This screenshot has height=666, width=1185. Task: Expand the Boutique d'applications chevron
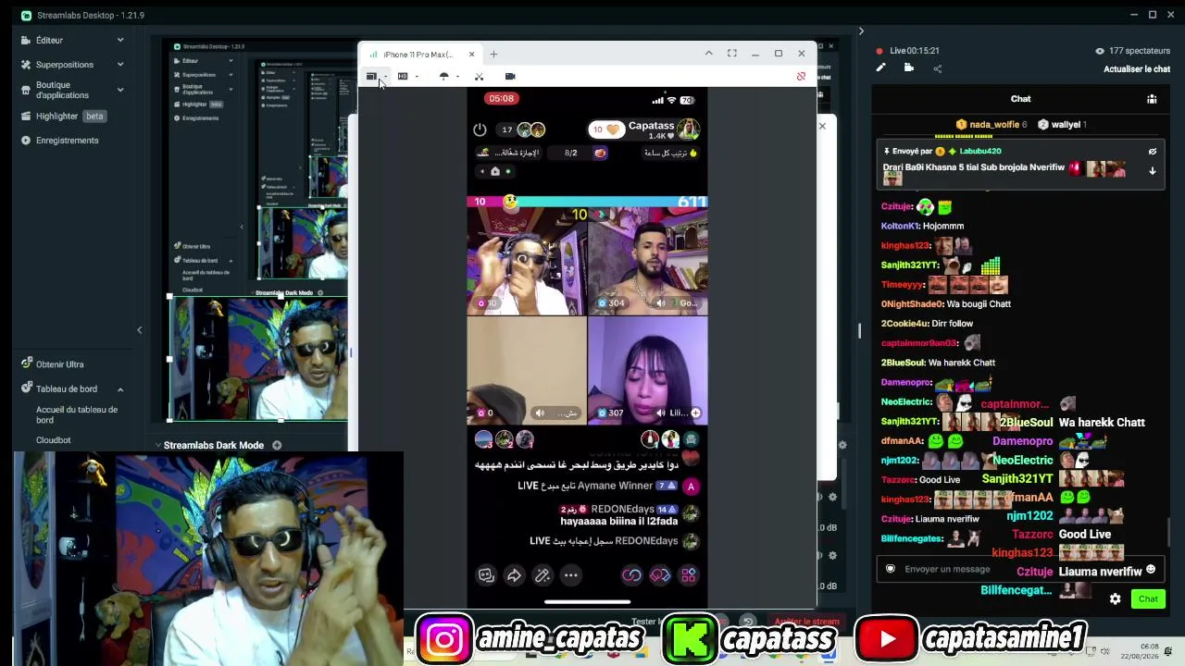120,90
